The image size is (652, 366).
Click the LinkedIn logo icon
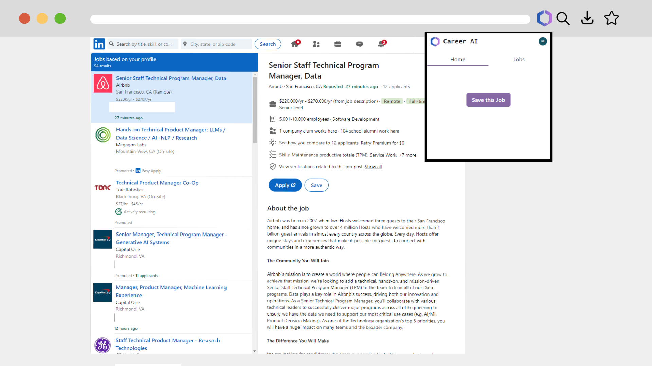(99, 44)
